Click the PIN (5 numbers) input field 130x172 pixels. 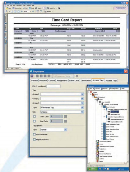[x=54, y=86]
